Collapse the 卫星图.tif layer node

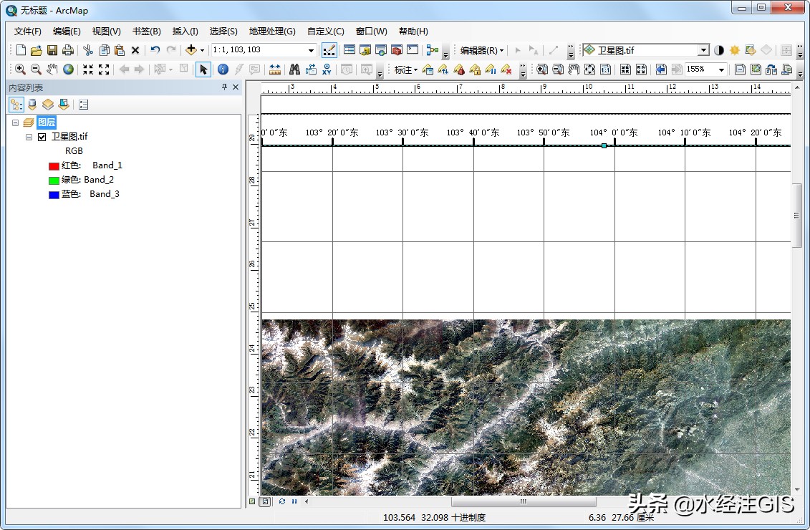tap(29, 137)
